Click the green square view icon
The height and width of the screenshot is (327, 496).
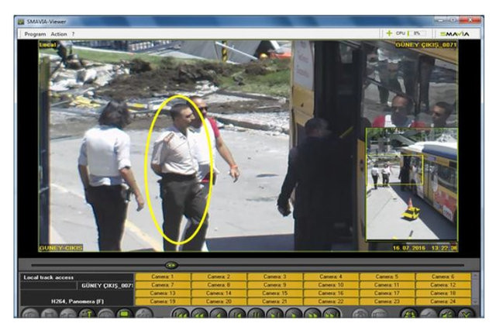tap(122, 314)
